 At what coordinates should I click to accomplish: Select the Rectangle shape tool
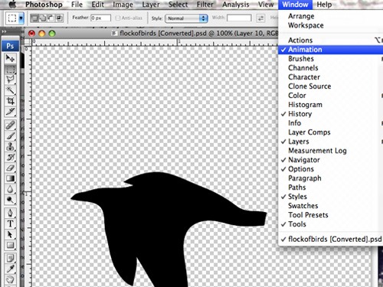point(10,245)
